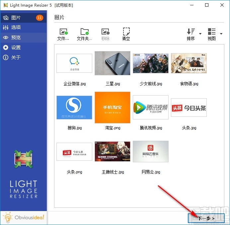Click the file name 三星.jpg

click(113, 84)
